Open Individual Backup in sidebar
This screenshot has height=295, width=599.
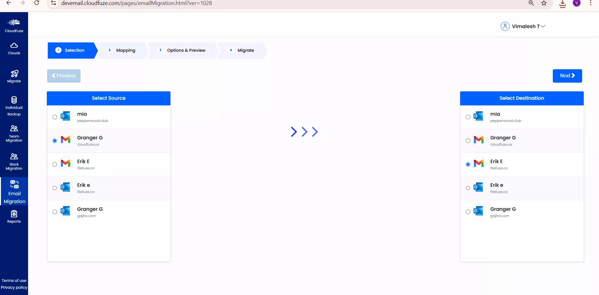point(14,106)
